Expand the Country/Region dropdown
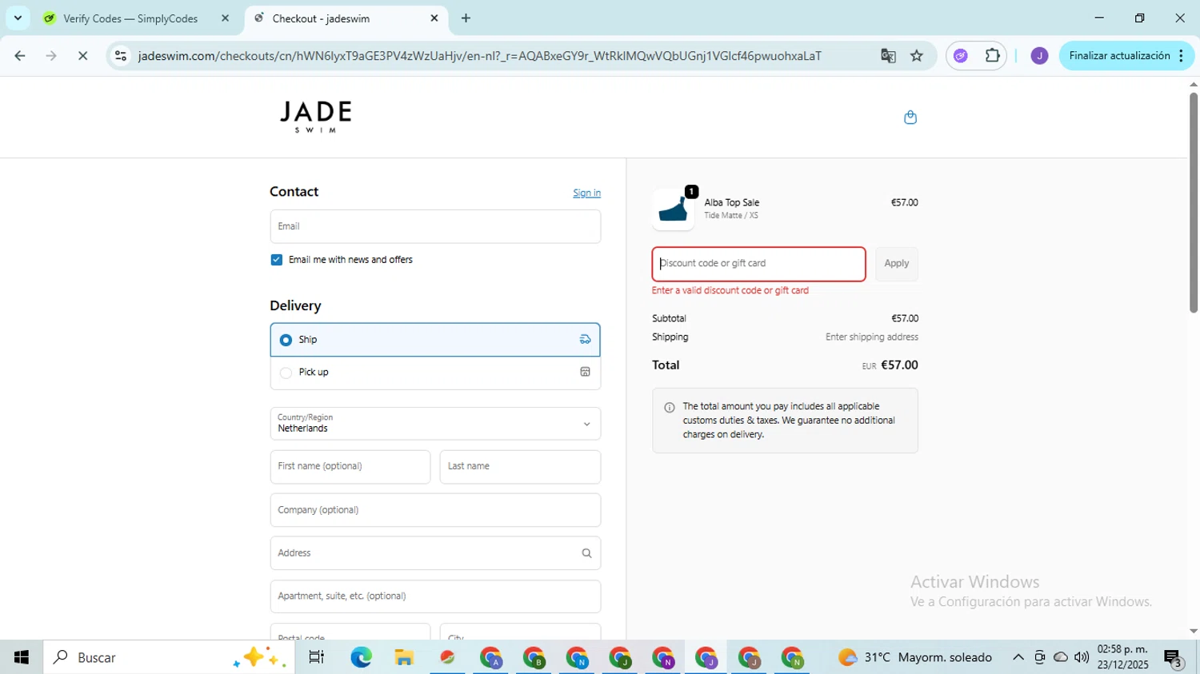 pyautogui.click(x=435, y=424)
